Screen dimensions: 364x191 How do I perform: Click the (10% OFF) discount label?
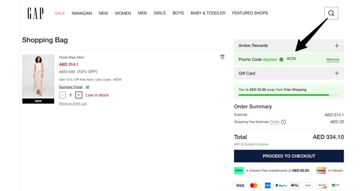coord(87,72)
